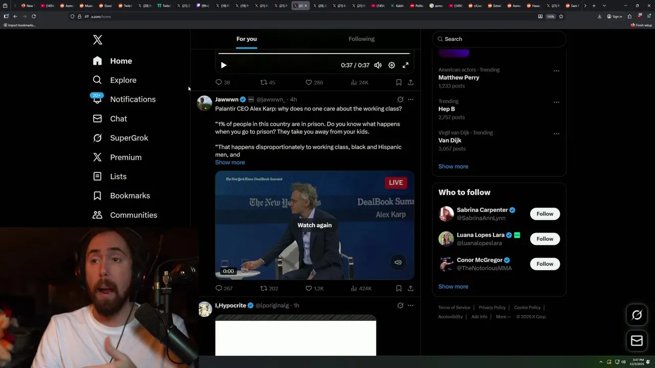Expand Jawwwn's post with Show more

tap(230, 163)
